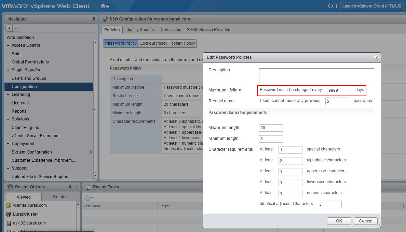Screen dimensions: 406x232
Task: Click the refresh icon in the header
Action: [x=330, y=6]
